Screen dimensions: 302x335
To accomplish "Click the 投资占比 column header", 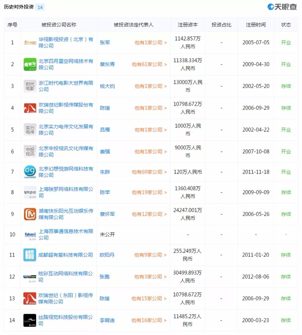I will click(222, 25).
